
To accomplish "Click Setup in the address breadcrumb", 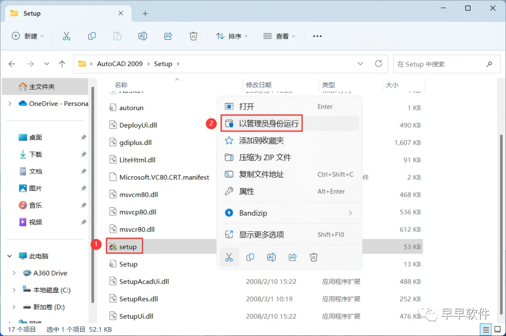I will tap(163, 64).
